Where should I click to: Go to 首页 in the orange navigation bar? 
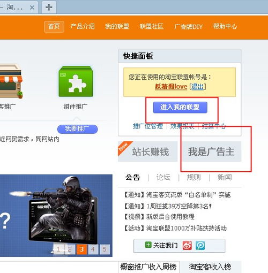pos(54,27)
